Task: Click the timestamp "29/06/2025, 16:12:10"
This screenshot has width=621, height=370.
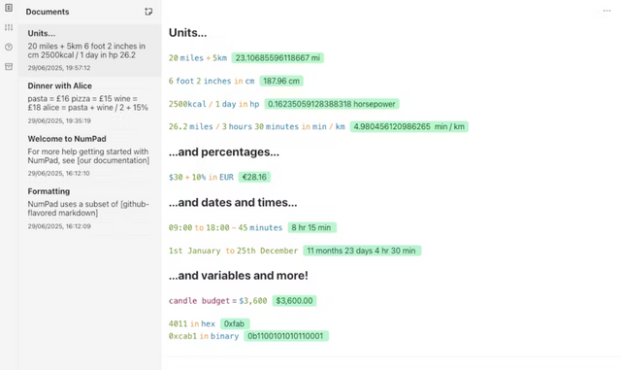Action: point(58,173)
